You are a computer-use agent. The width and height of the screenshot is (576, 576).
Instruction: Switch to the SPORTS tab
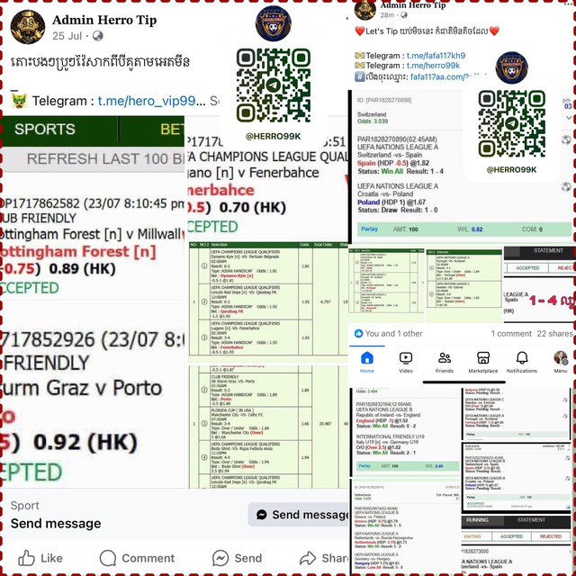pyautogui.click(x=45, y=130)
